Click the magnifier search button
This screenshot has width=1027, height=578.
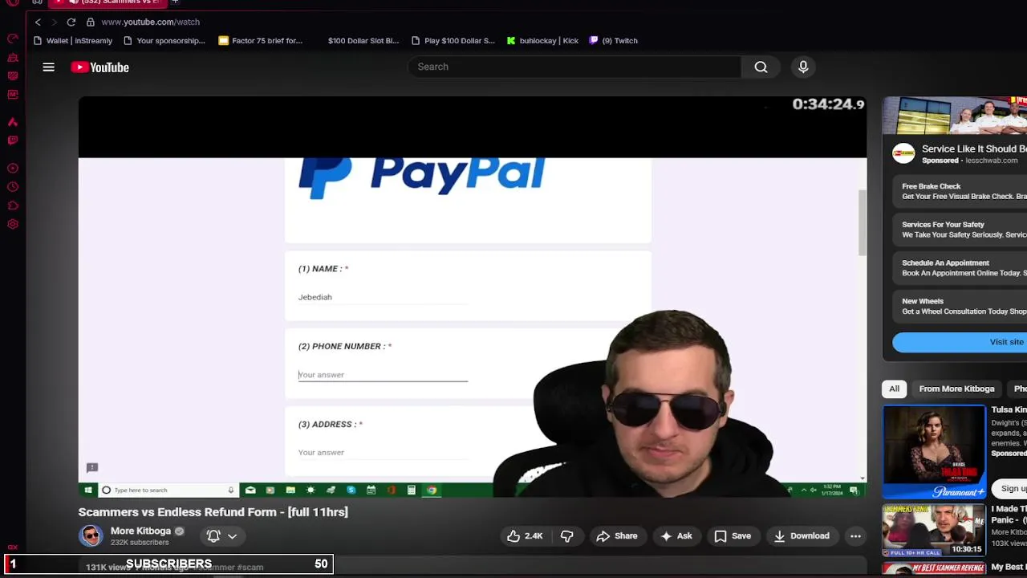(x=761, y=67)
